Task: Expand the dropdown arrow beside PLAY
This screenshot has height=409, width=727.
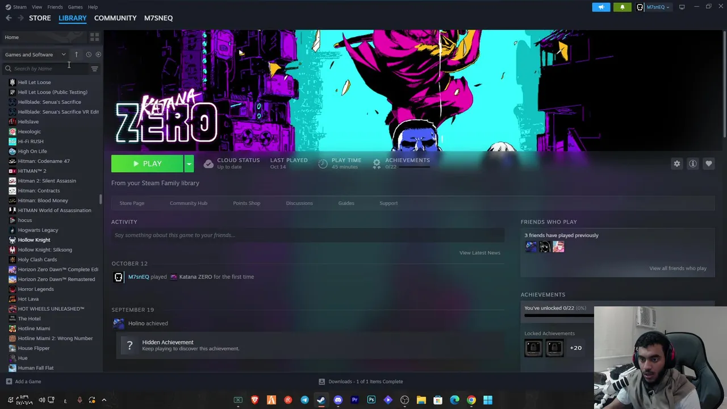Action: click(189, 164)
